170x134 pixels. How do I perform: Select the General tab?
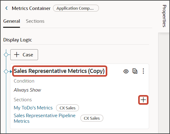tap(12, 21)
